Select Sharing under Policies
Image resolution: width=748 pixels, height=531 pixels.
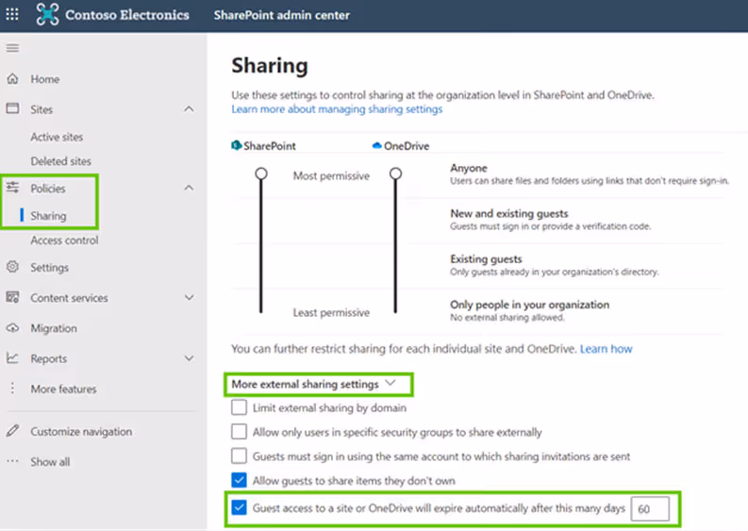pos(49,216)
